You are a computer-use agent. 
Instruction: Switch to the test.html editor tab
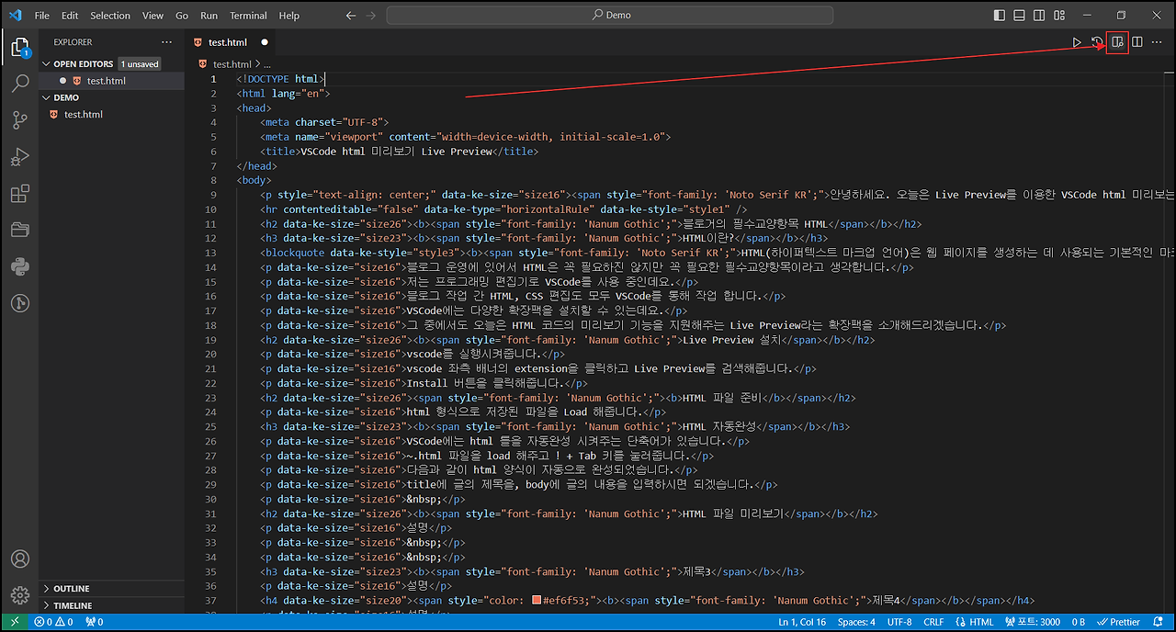pos(228,41)
